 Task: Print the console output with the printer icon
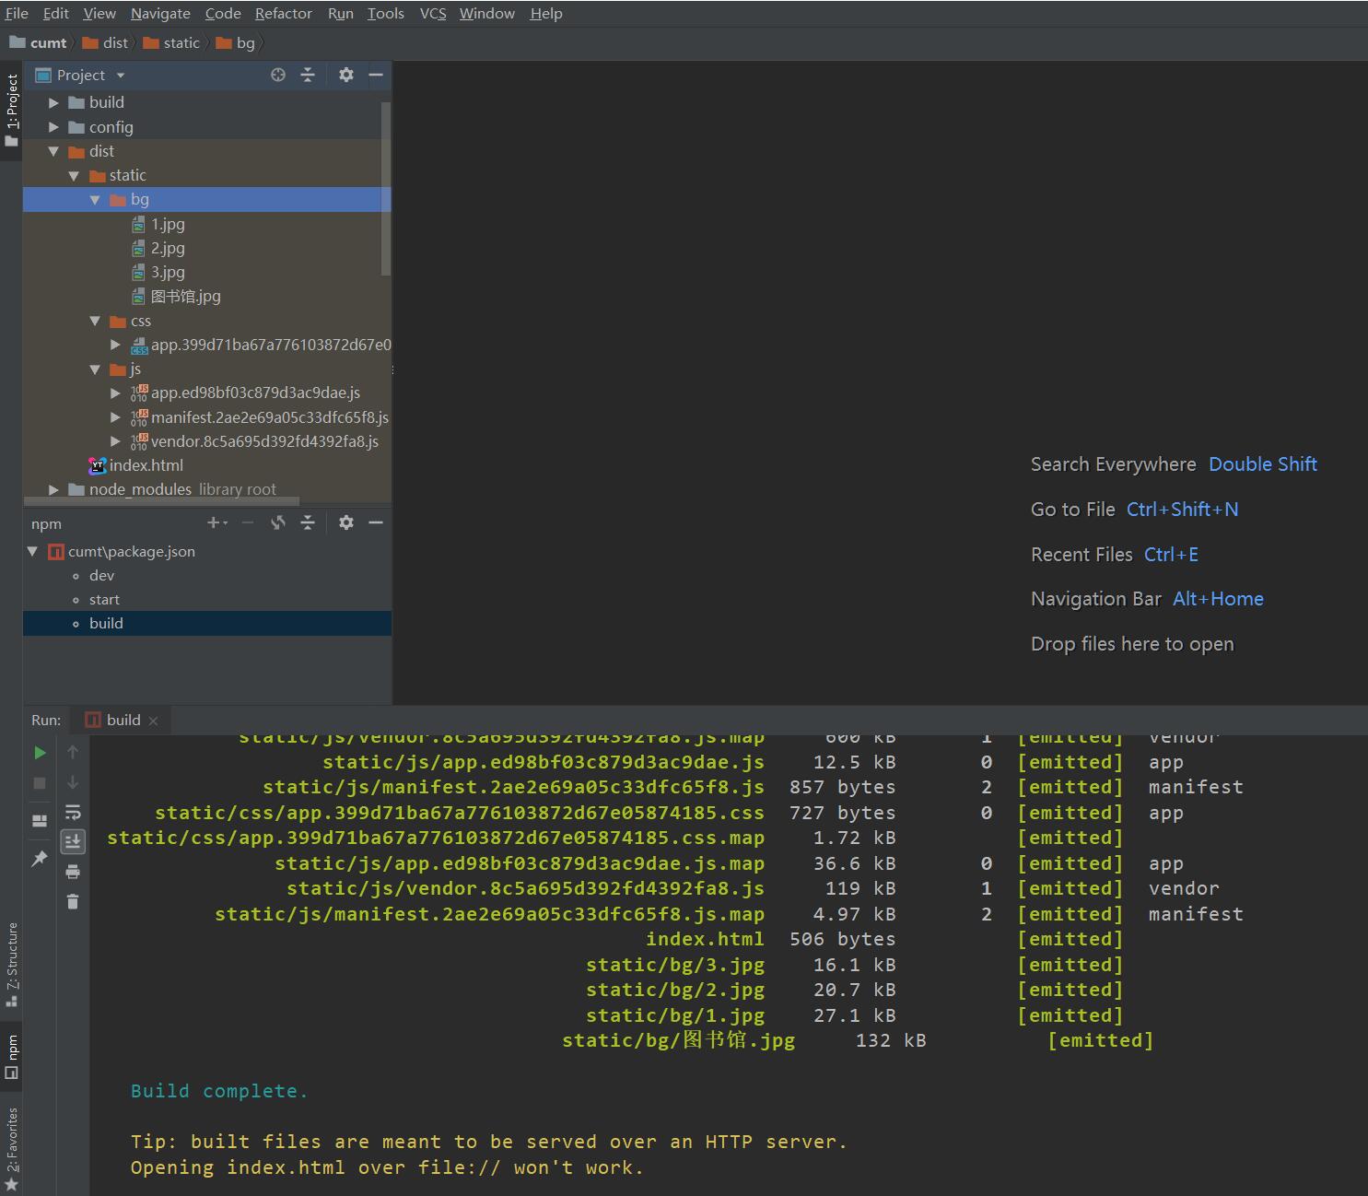(73, 872)
